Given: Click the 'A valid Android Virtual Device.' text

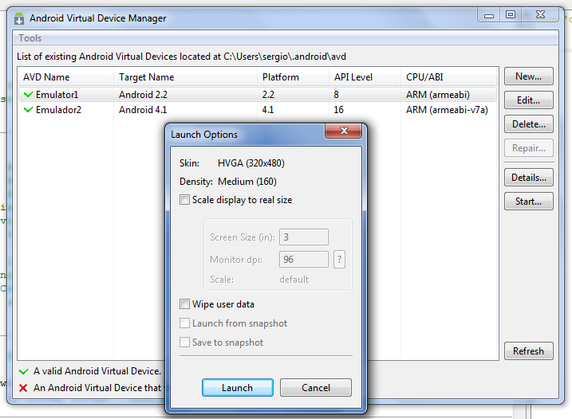Looking at the screenshot, I should pos(97,371).
